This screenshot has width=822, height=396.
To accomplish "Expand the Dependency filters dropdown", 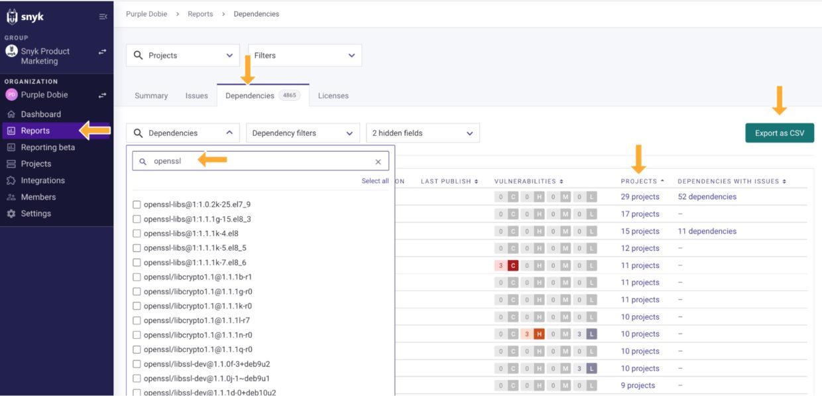I will (302, 133).
